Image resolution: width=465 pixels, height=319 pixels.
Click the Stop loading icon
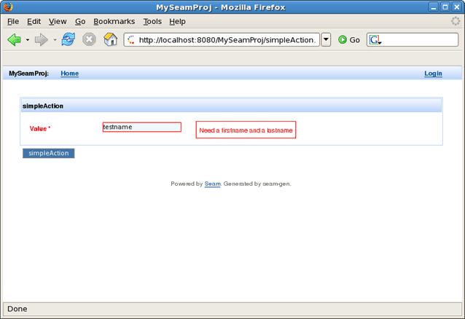coord(89,39)
